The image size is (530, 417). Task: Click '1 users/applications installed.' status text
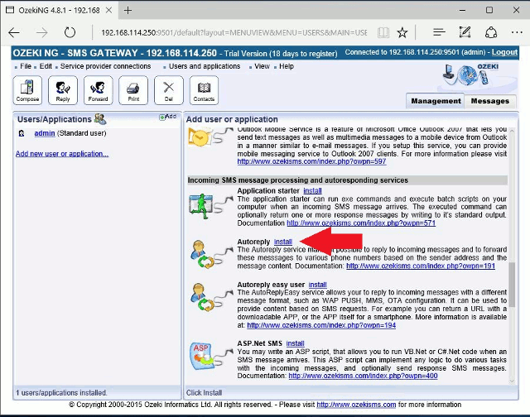[x=61, y=393]
